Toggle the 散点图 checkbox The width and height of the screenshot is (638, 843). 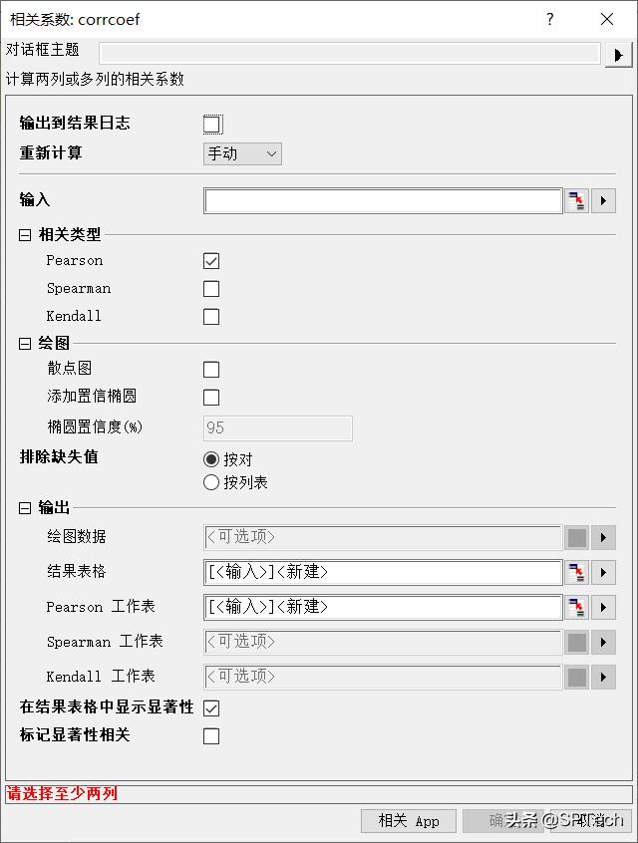211,370
